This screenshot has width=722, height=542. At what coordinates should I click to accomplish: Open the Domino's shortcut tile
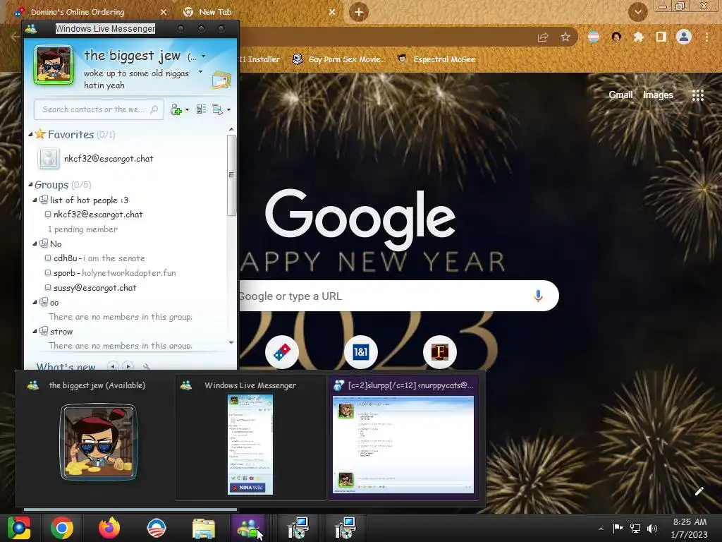[282, 352]
